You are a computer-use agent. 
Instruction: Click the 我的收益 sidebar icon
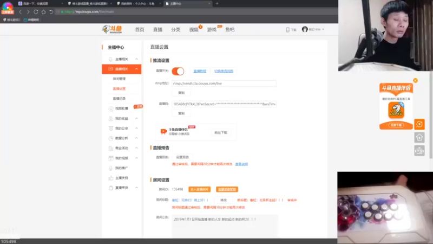111,118
